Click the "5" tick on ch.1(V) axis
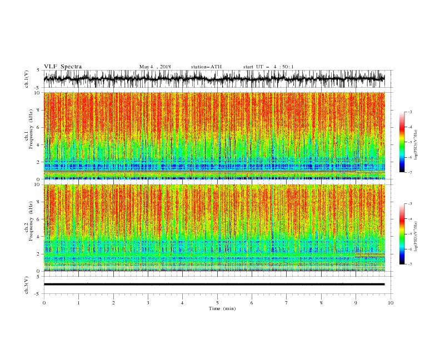 pos(38,70)
